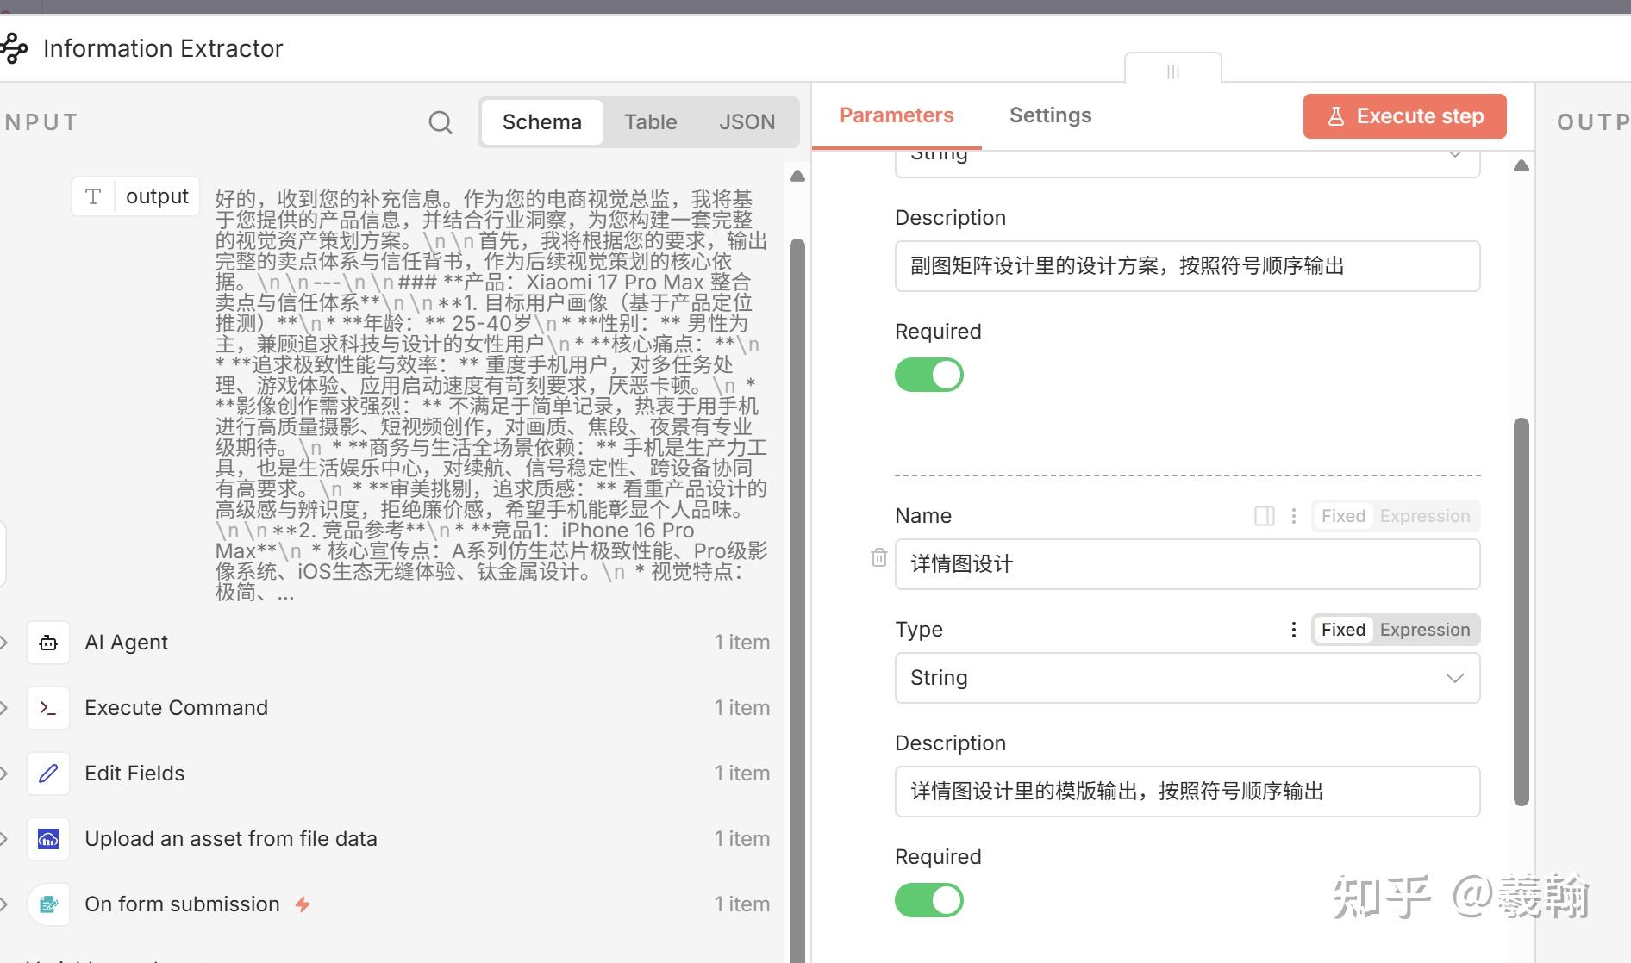This screenshot has width=1631, height=963.
Task: Switch to the Settings tab
Action: pyautogui.click(x=1050, y=115)
